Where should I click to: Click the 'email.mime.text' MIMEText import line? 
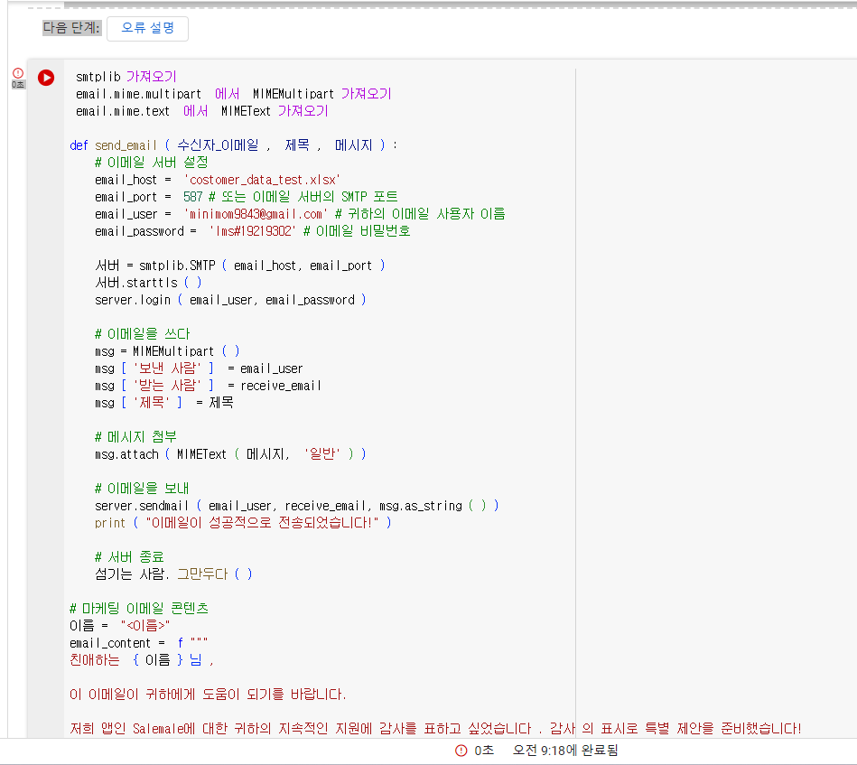[x=202, y=111]
